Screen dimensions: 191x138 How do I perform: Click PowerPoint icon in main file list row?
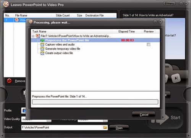[x=17, y=20]
